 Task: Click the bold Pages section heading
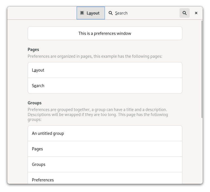pos(33,50)
